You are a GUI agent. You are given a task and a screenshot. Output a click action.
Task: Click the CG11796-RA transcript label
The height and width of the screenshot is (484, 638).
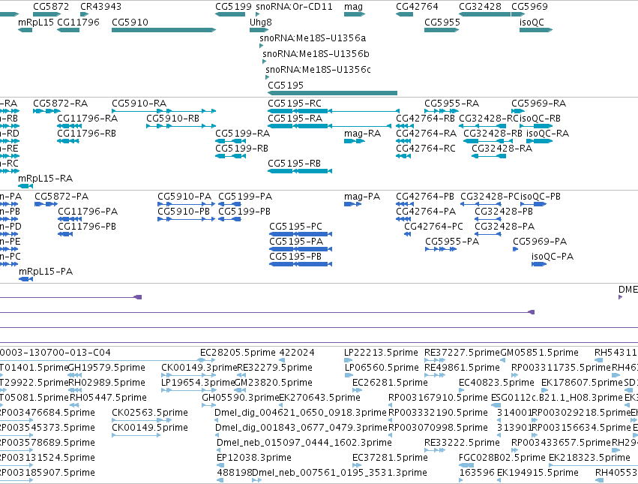[x=88, y=119]
